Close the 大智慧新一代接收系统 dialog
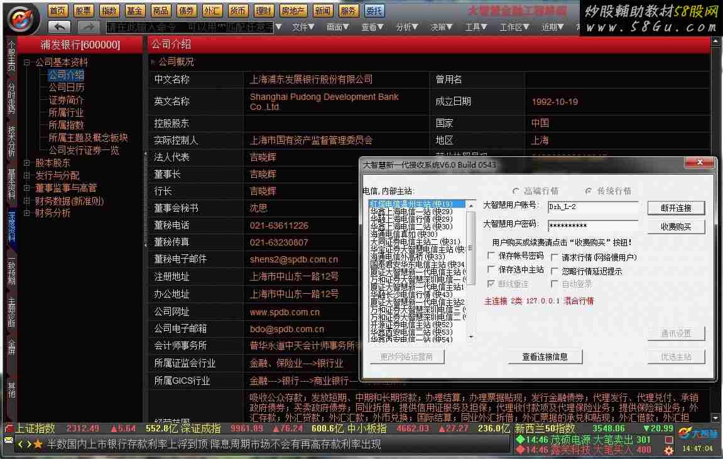 [x=700, y=162]
